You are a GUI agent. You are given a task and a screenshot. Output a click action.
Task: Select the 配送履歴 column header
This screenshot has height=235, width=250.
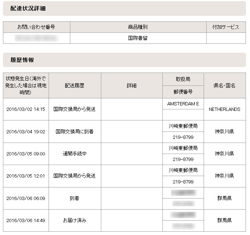75,85
